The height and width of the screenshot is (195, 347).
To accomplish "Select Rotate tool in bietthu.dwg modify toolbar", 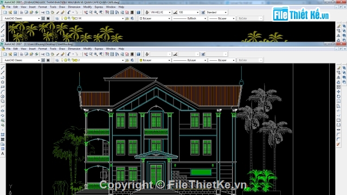I will [x=338, y=96].
